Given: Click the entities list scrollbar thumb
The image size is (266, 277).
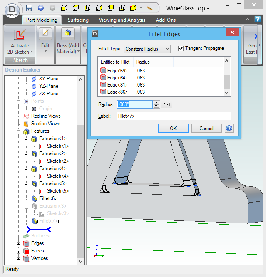Looking at the screenshot, I should 227,82.
